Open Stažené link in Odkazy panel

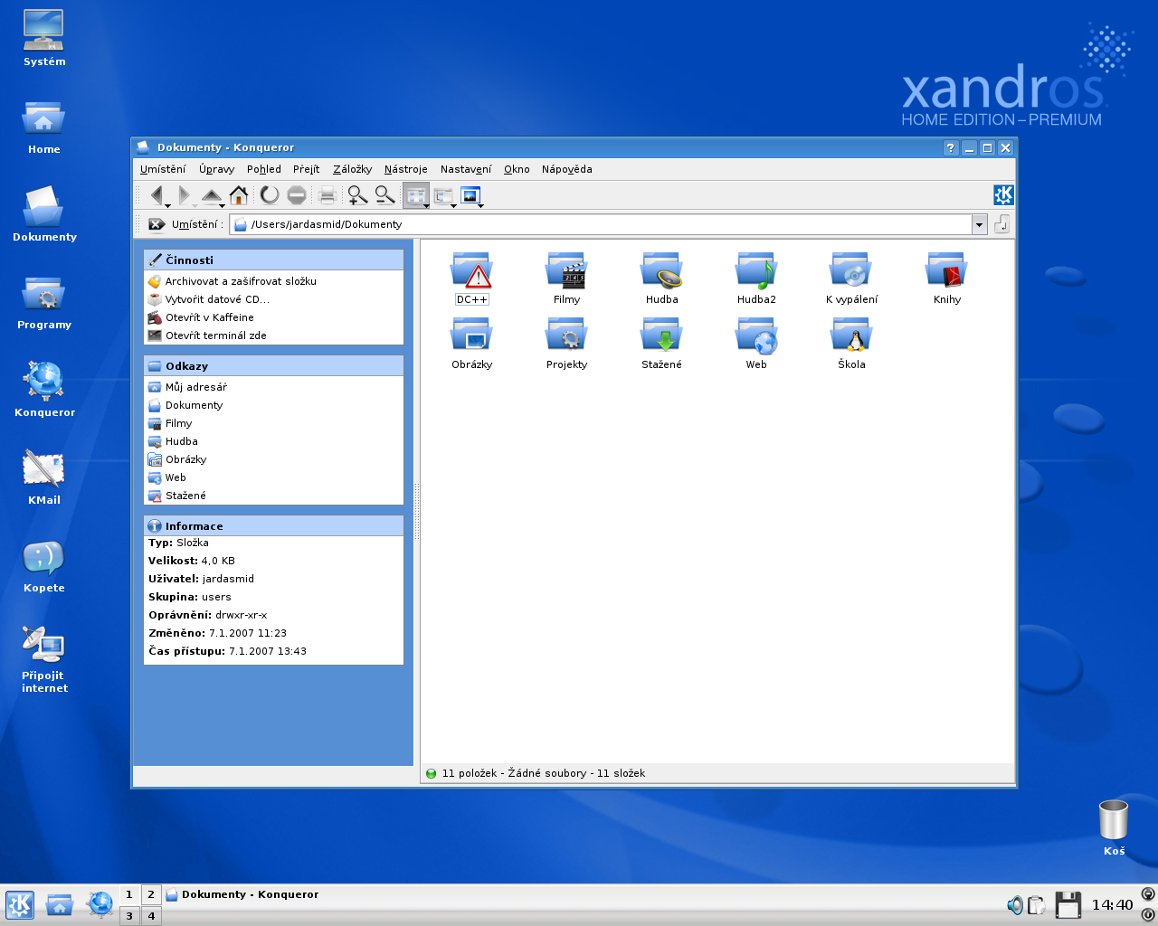185,496
